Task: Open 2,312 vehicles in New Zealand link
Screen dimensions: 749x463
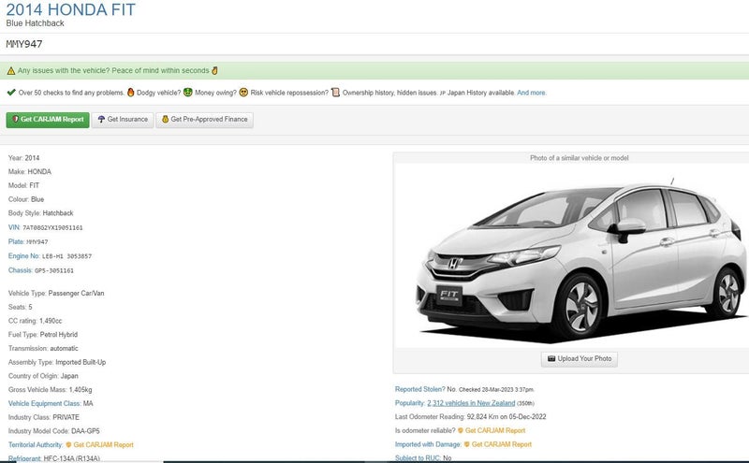Action: (x=471, y=403)
